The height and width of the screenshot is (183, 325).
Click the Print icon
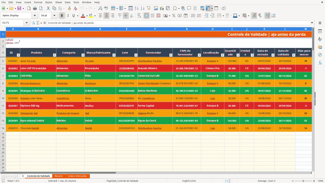(35, 8)
